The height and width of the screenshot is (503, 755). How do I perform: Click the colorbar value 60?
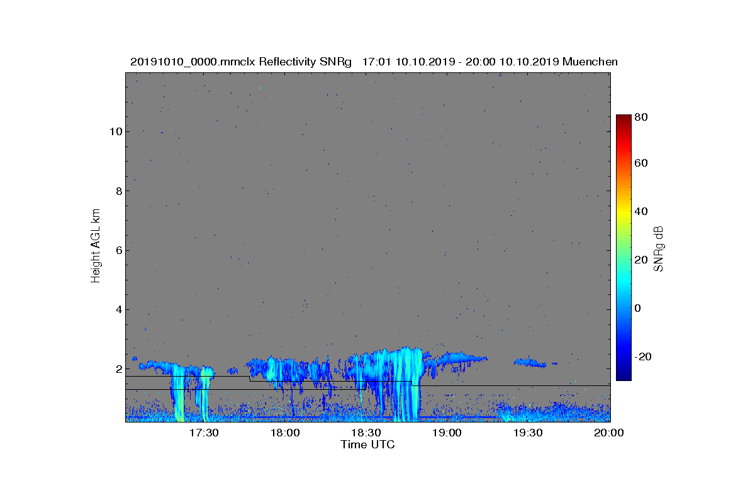[x=642, y=163]
